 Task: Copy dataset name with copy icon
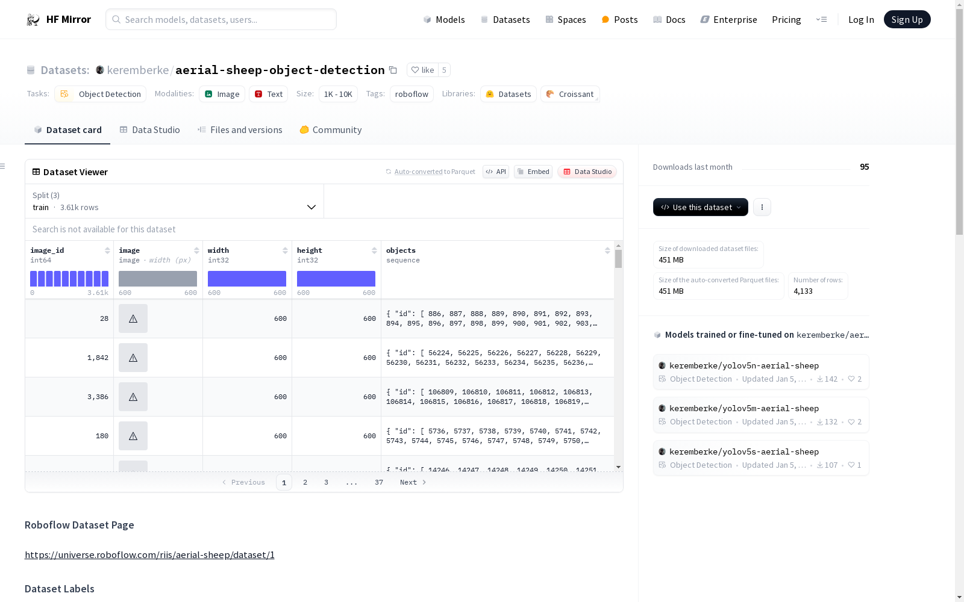click(x=393, y=70)
